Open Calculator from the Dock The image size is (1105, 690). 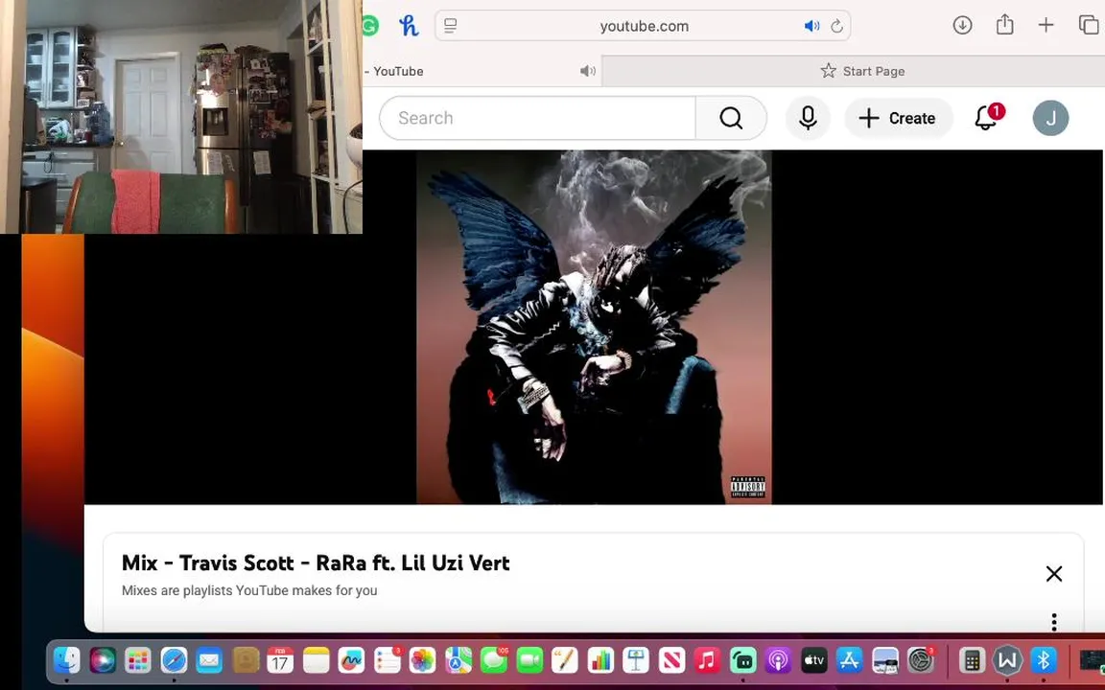pyautogui.click(x=973, y=660)
